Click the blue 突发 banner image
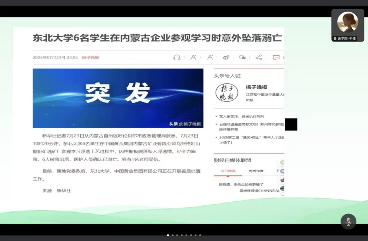 coord(118,98)
